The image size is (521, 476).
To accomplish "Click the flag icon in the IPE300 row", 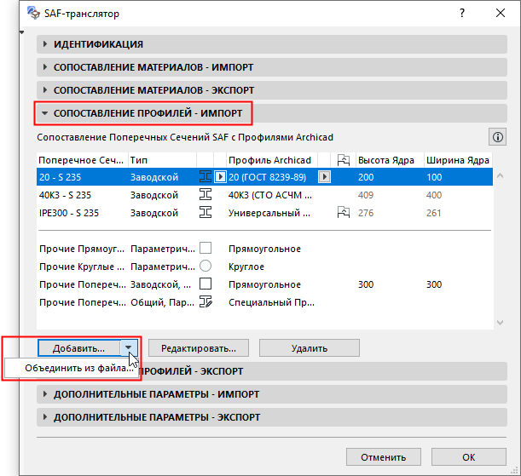I will [x=344, y=212].
